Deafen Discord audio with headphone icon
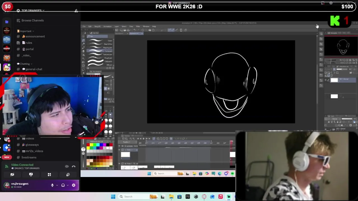Screen dimensions: 358x201 (63, 185)
